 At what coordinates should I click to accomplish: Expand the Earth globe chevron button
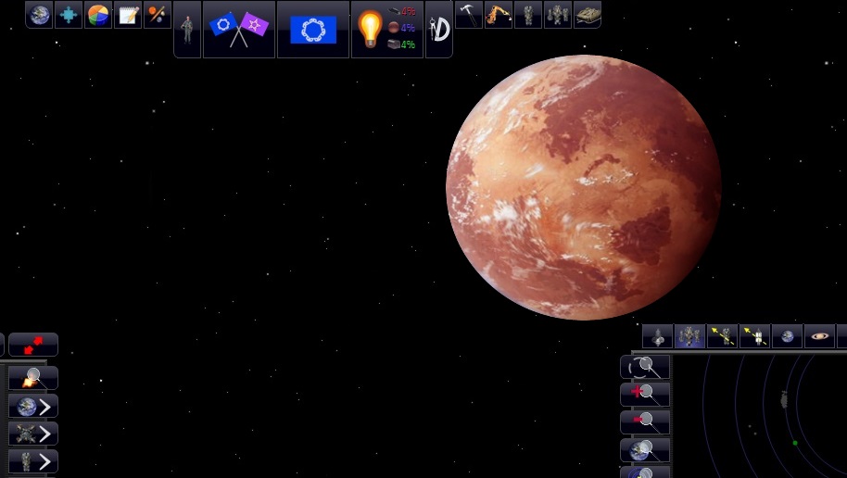pyautogui.click(x=33, y=406)
